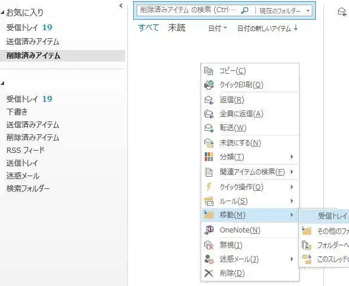The height and width of the screenshot is (286, 349).
Task: Click the Copy icon in context menu
Action: 209,71
